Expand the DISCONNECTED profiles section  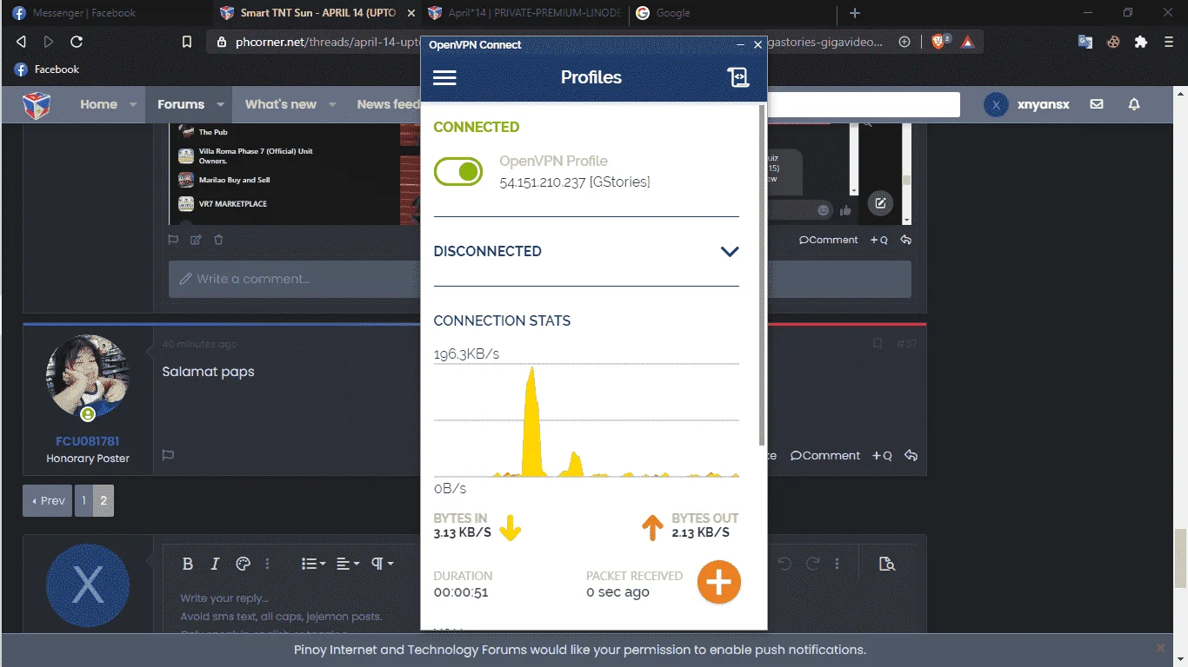(x=730, y=252)
